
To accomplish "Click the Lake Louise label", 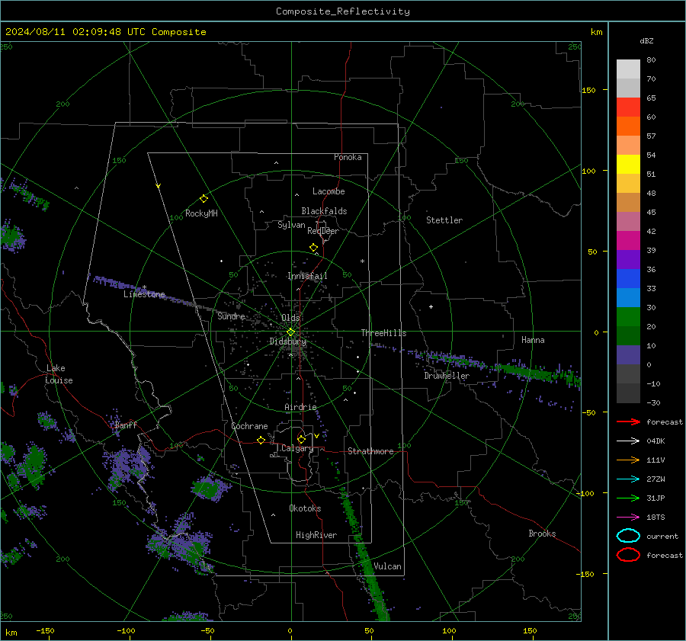I will coord(59,374).
